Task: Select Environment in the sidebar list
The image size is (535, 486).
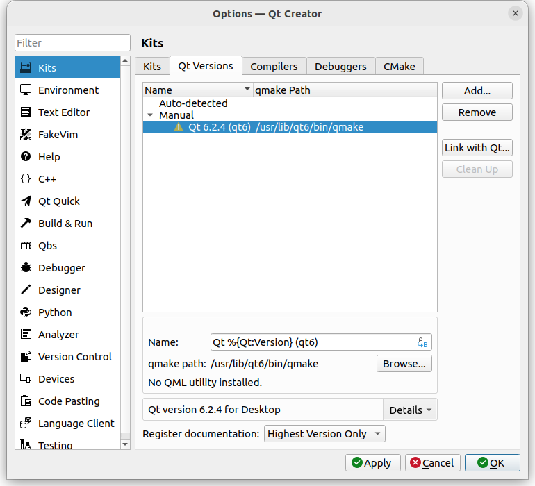Action: pyautogui.click(x=67, y=90)
